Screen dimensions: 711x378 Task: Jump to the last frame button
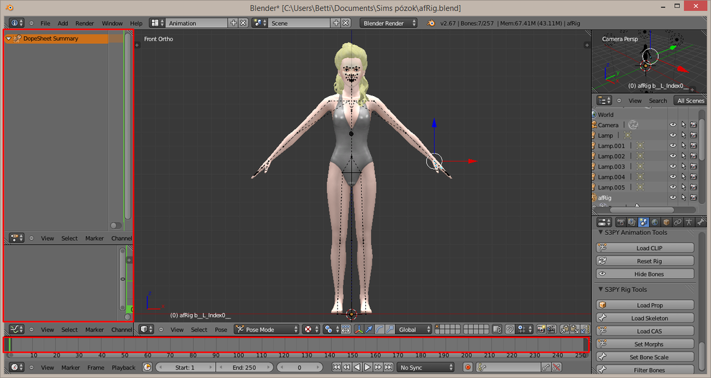388,367
